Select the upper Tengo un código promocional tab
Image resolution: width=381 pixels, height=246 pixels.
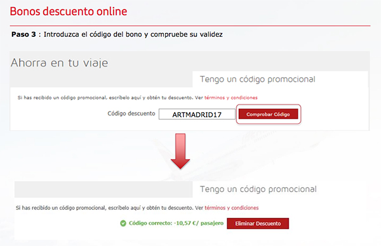pyautogui.click(x=281, y=79)
